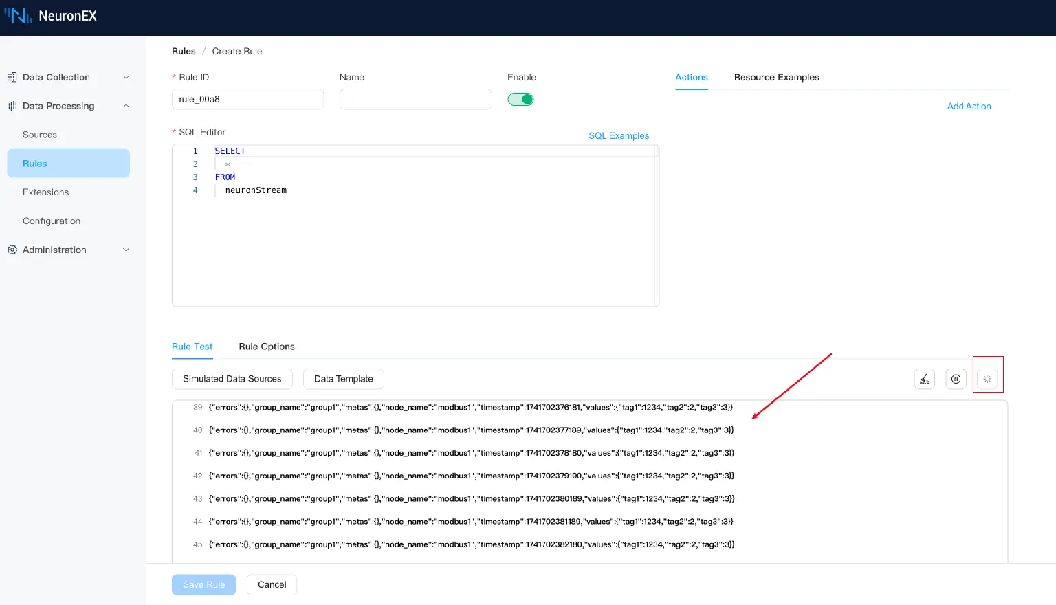Screen dimensions: 1056x605
Task: Click the Add Action link
Action: (x=969, y=106)
